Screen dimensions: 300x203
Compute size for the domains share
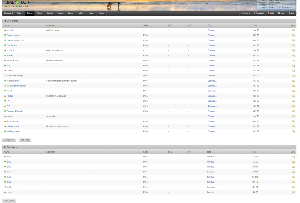[212, 50]
